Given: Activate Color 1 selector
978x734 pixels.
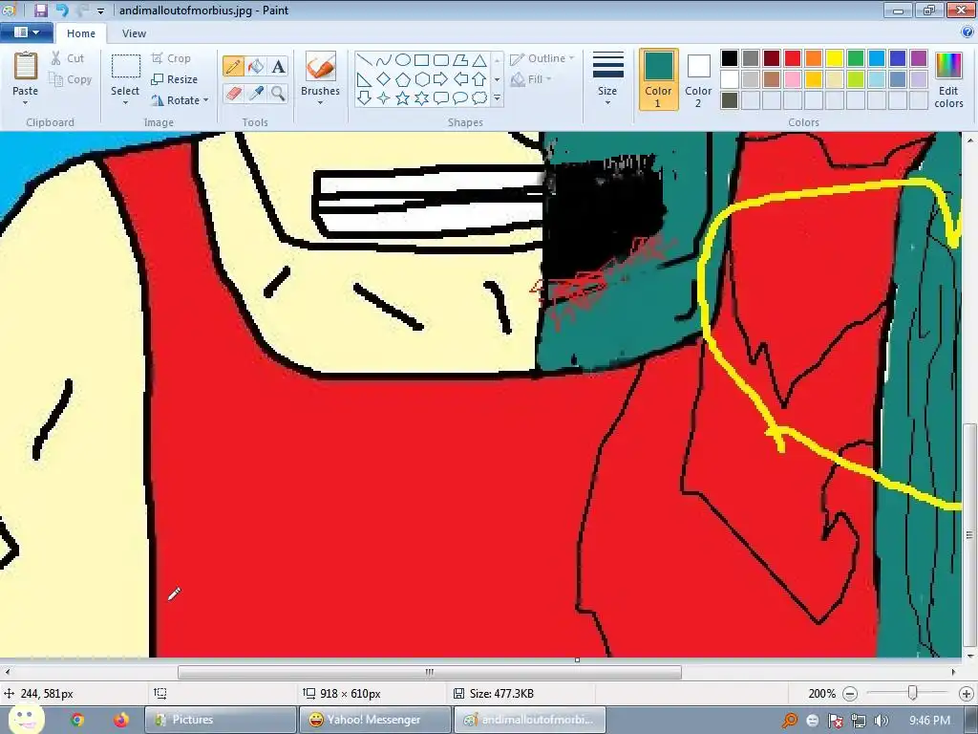Looking at the screenshot, I should pos(659,79).
